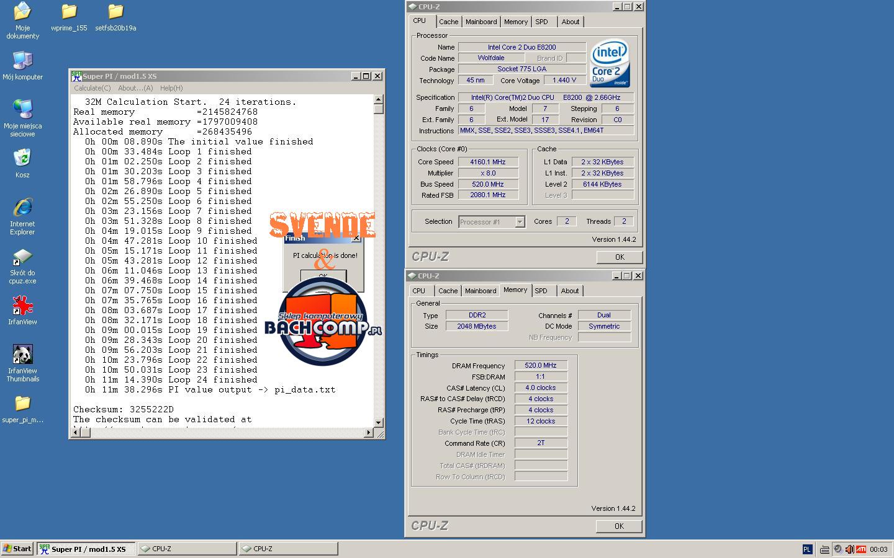894x558 pixels.
Task: Open the About...(A) menu in Super PI
Action: point(135,88)
